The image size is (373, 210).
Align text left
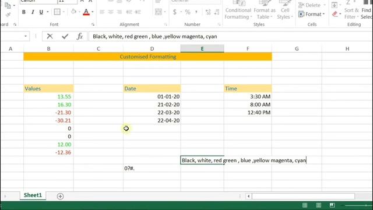102,12
